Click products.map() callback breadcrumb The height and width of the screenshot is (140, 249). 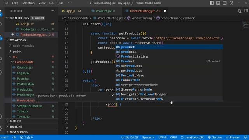(x=177, y=18)
